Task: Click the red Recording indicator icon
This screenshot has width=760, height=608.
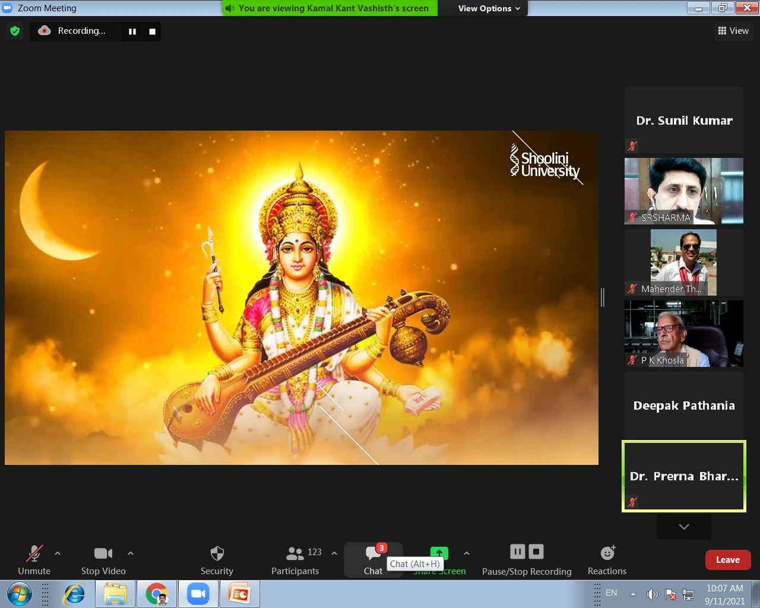Action: (x=45, y=30)
